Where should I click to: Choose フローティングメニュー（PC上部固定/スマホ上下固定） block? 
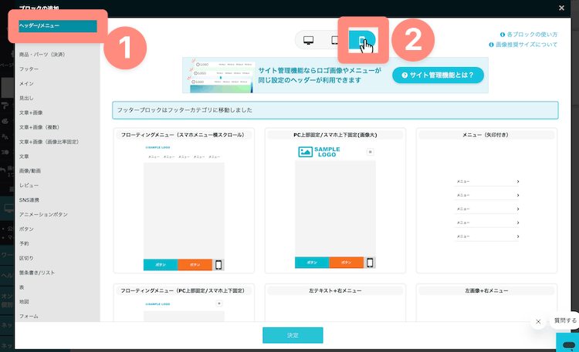(x=184, y=303)
